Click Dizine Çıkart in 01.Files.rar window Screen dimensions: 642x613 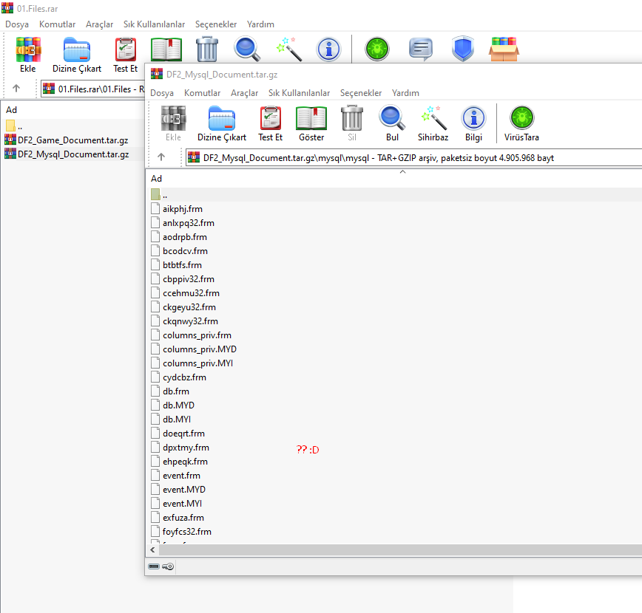point(77,55)
